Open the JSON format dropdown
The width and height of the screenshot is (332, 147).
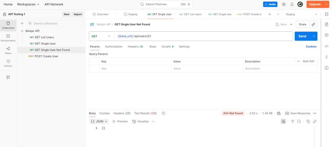coord(99,121)
